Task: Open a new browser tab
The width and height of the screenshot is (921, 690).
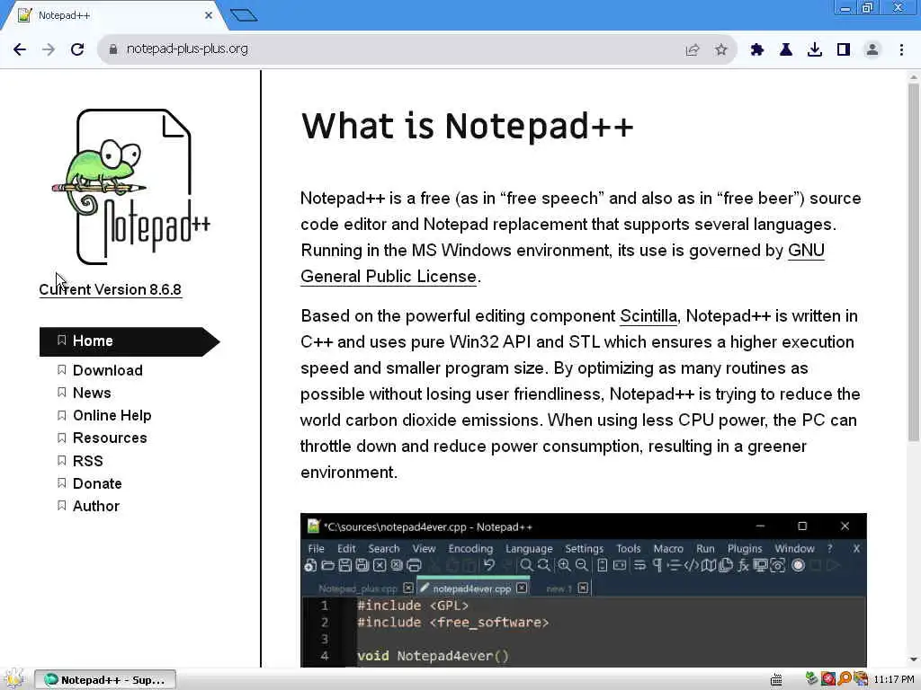Action: [244, 15]
